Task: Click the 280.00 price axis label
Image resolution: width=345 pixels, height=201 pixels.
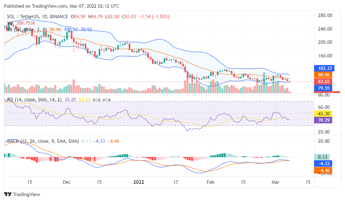Action: pyautogui.click(x=325, y=15)
